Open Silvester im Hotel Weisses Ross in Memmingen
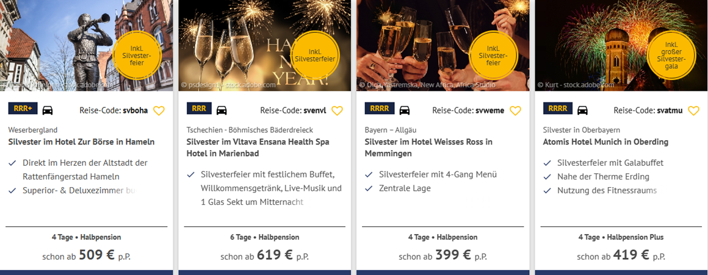 point(428,148)
